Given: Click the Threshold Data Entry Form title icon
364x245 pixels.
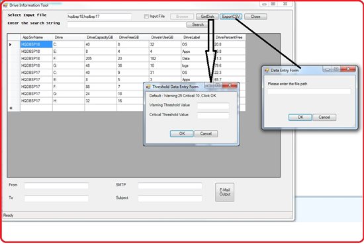Looking at the screenshot, I should (148, 87).
